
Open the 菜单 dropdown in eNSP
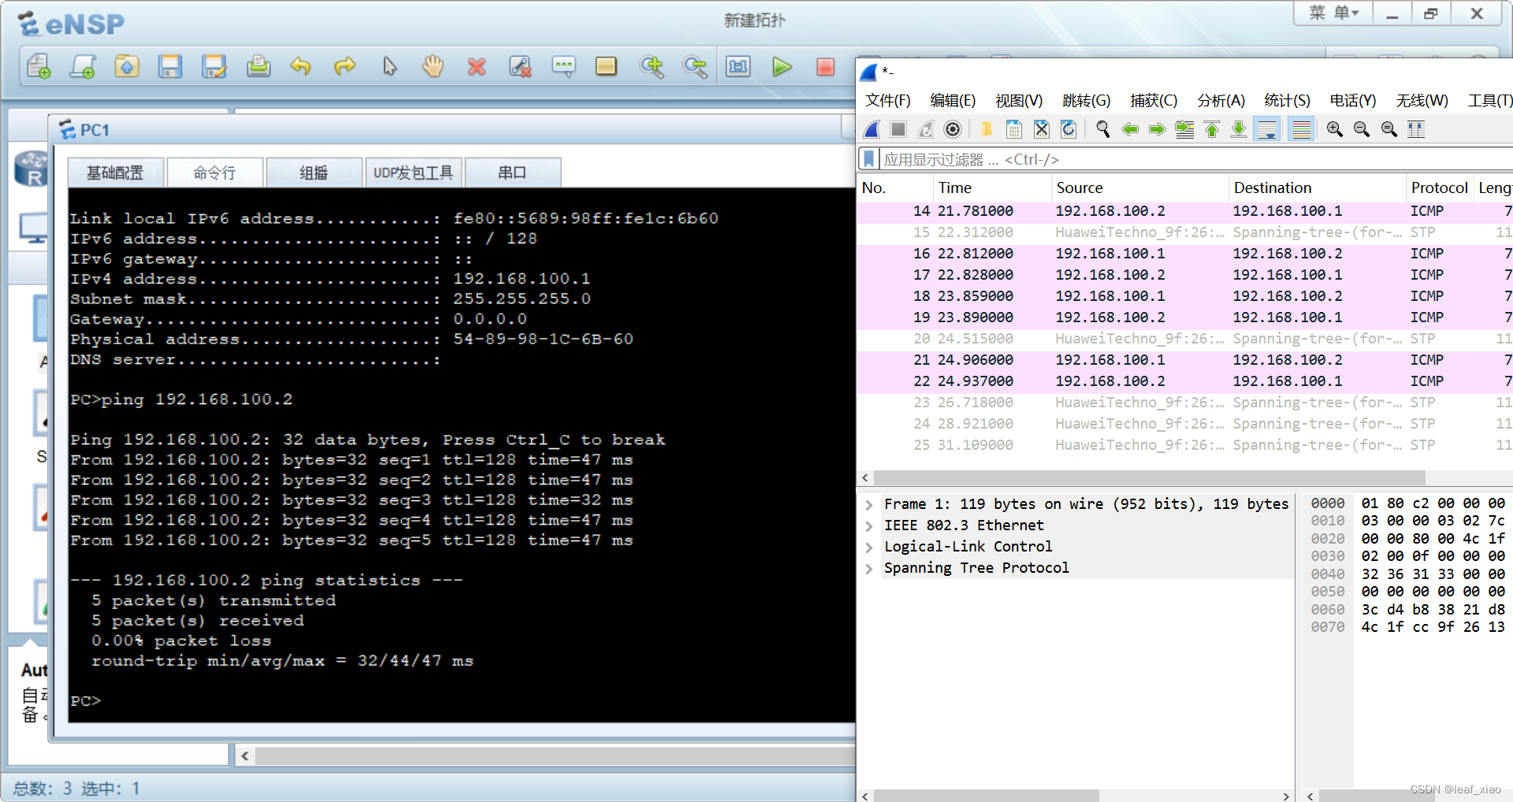click(x=1333, y=13)
